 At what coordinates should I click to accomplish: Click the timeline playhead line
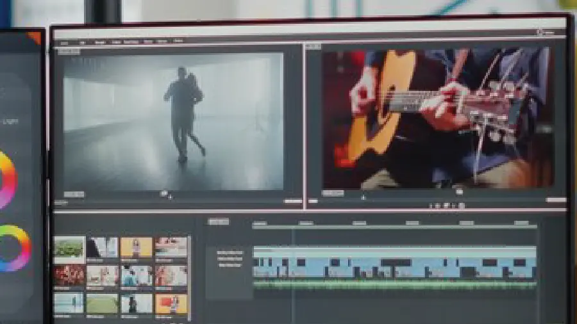(x=293, y=256)
